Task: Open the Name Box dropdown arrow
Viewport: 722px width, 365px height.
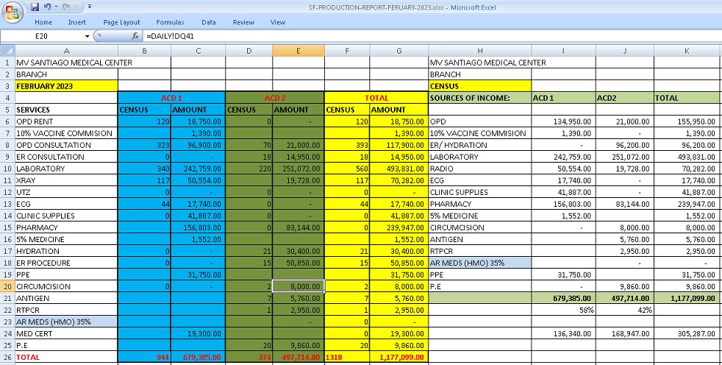Action: tap(87, 36)
